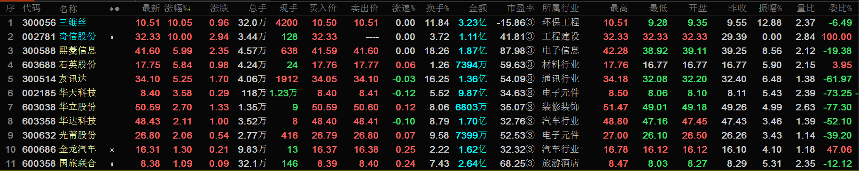Click 环保工程 industry for 三维丝

pyautogui.click(x=561, y=22)
